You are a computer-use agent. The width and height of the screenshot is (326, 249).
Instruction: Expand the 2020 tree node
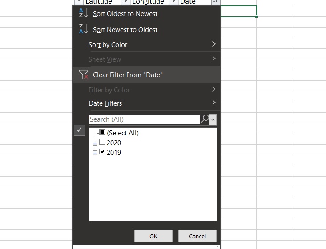click(x=95, y=143)
